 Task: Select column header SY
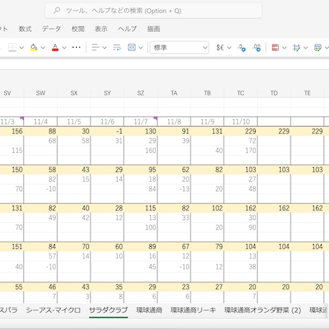click(x=107, y=93)
